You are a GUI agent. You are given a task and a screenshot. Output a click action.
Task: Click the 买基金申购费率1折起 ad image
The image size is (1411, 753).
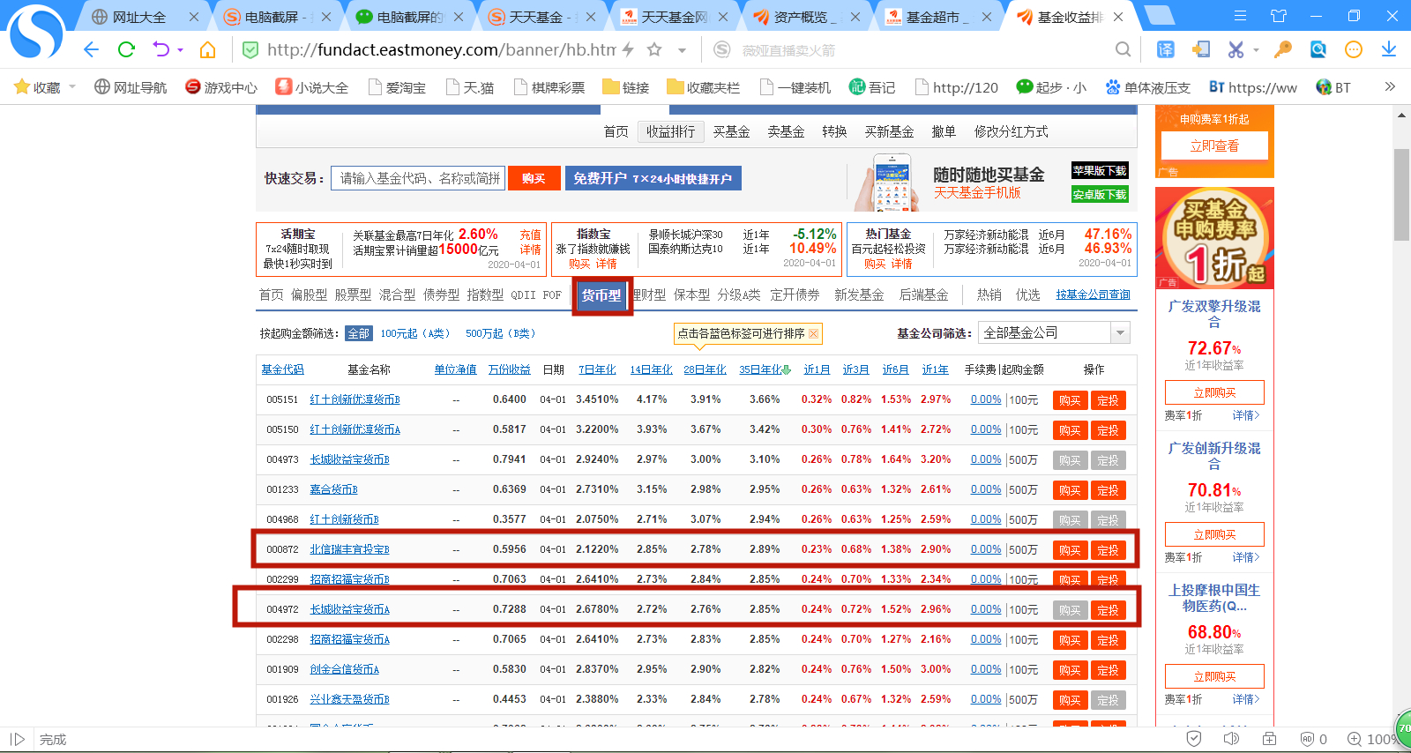1214,238
